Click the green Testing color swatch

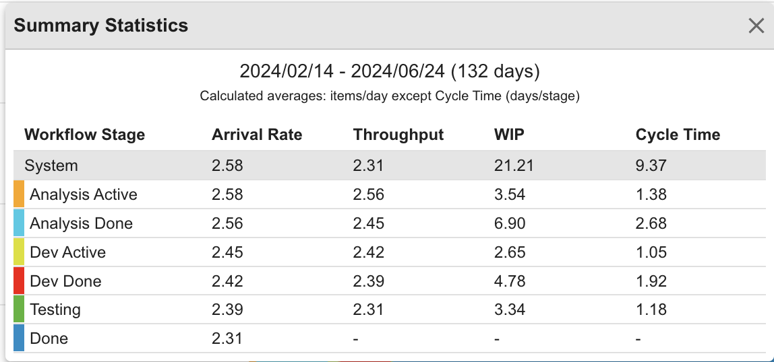click(x=19, y=310)
